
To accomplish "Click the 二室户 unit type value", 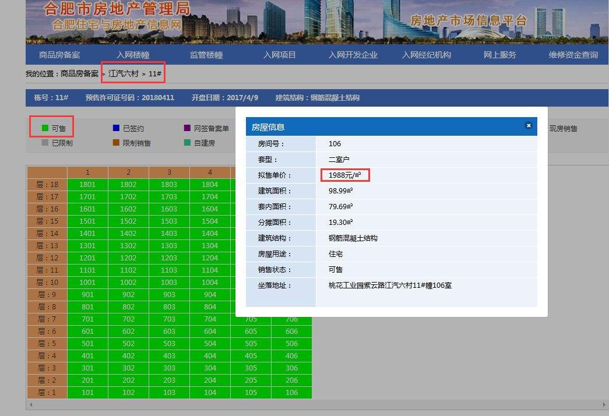I will pos(339,159).
